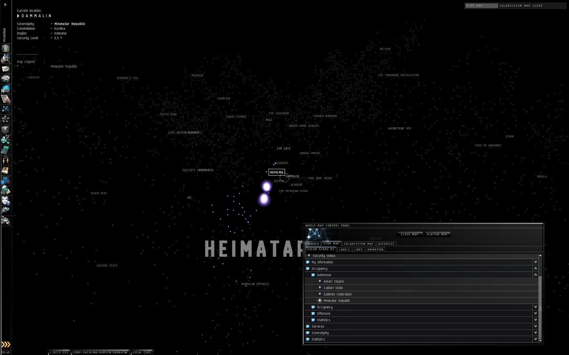Expand the bottom Statistics folder
Viewport: 569px width, 355px height.
(x=535, y=339)
